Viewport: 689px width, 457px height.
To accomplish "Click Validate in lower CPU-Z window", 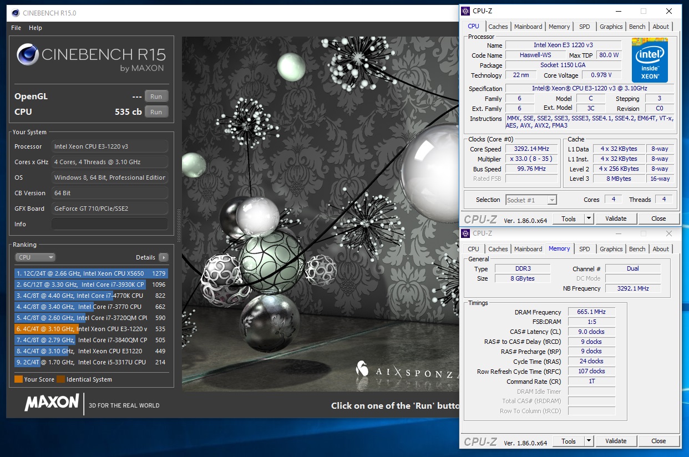I will 616,441.
